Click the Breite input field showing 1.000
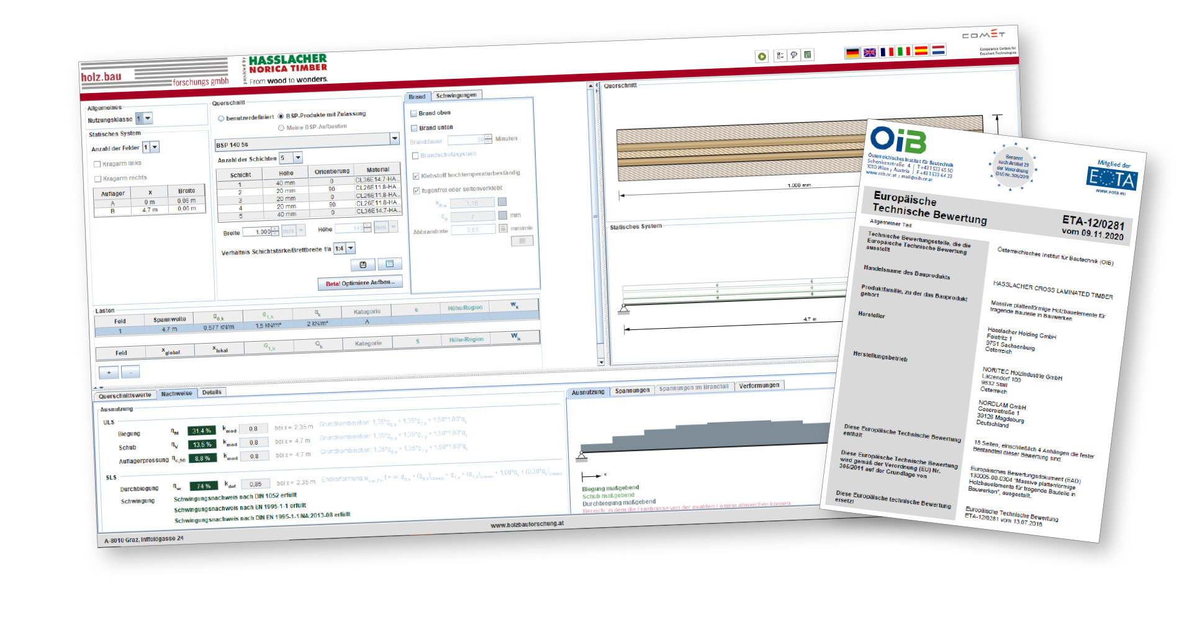This screenshot has width=1192, height=619. click(257, 232)
